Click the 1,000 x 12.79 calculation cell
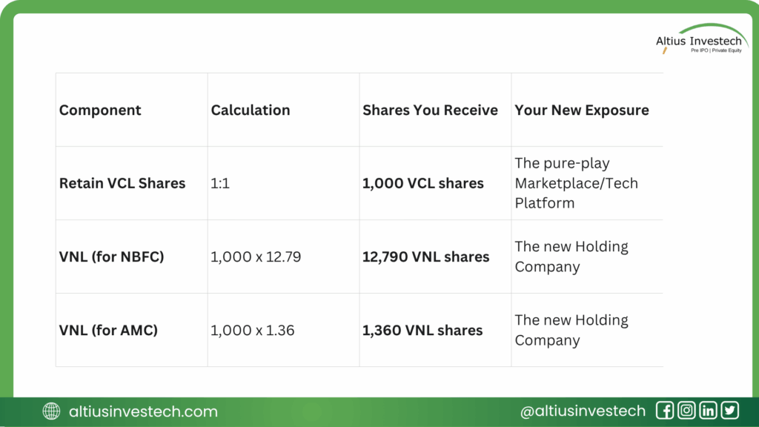Viewport: 759px width, 427px height. coord(257,257)
